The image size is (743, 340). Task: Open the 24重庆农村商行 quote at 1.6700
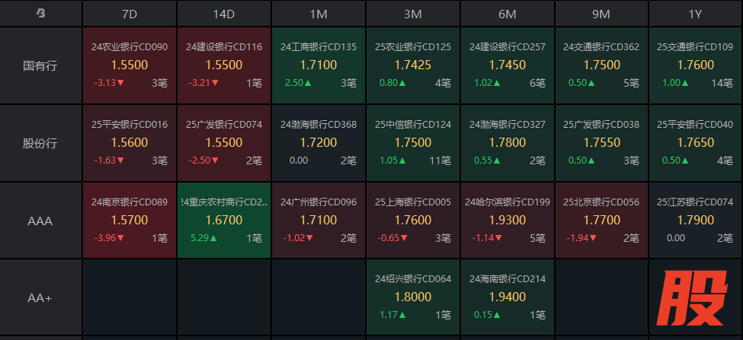click(x=224, y=221)
